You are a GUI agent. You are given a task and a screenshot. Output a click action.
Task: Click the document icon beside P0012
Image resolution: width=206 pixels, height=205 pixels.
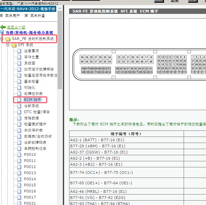tap(19, 167)
